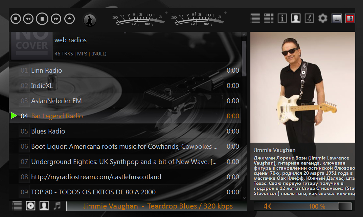Close the player with the red X
Screen dimensions: 363x217
350,18
